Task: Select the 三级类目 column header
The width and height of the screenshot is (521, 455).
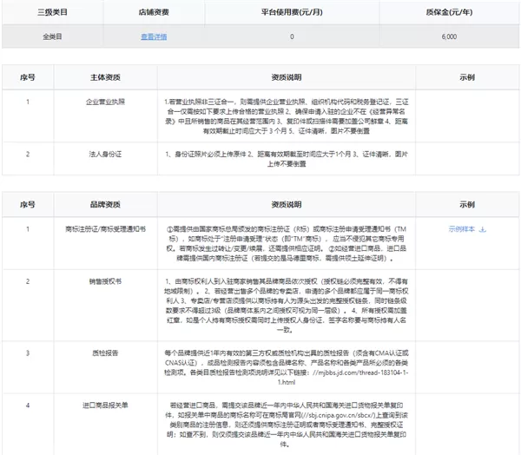Action: [52, 12]
